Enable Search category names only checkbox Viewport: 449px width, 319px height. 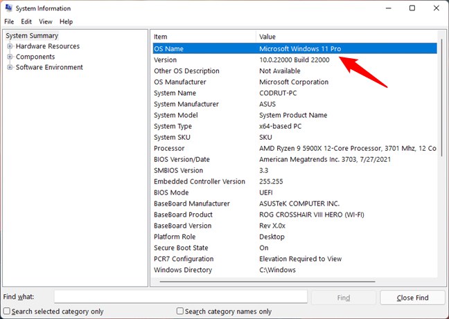tap(180, 311)
